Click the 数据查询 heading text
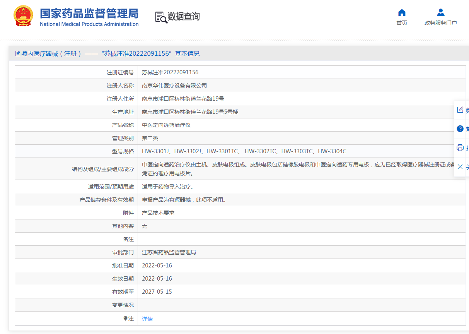The width and height of the screenshot is (469, 334). (184, 17)
